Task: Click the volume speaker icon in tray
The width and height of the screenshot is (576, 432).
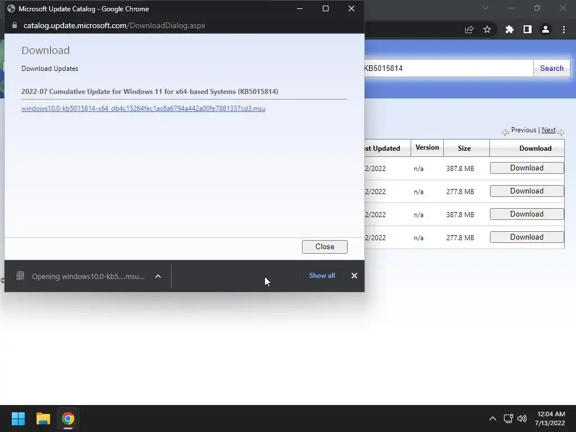Action: click(x=522, y=418)
